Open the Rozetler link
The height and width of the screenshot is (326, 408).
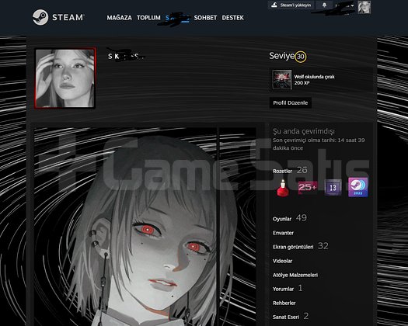283,171
